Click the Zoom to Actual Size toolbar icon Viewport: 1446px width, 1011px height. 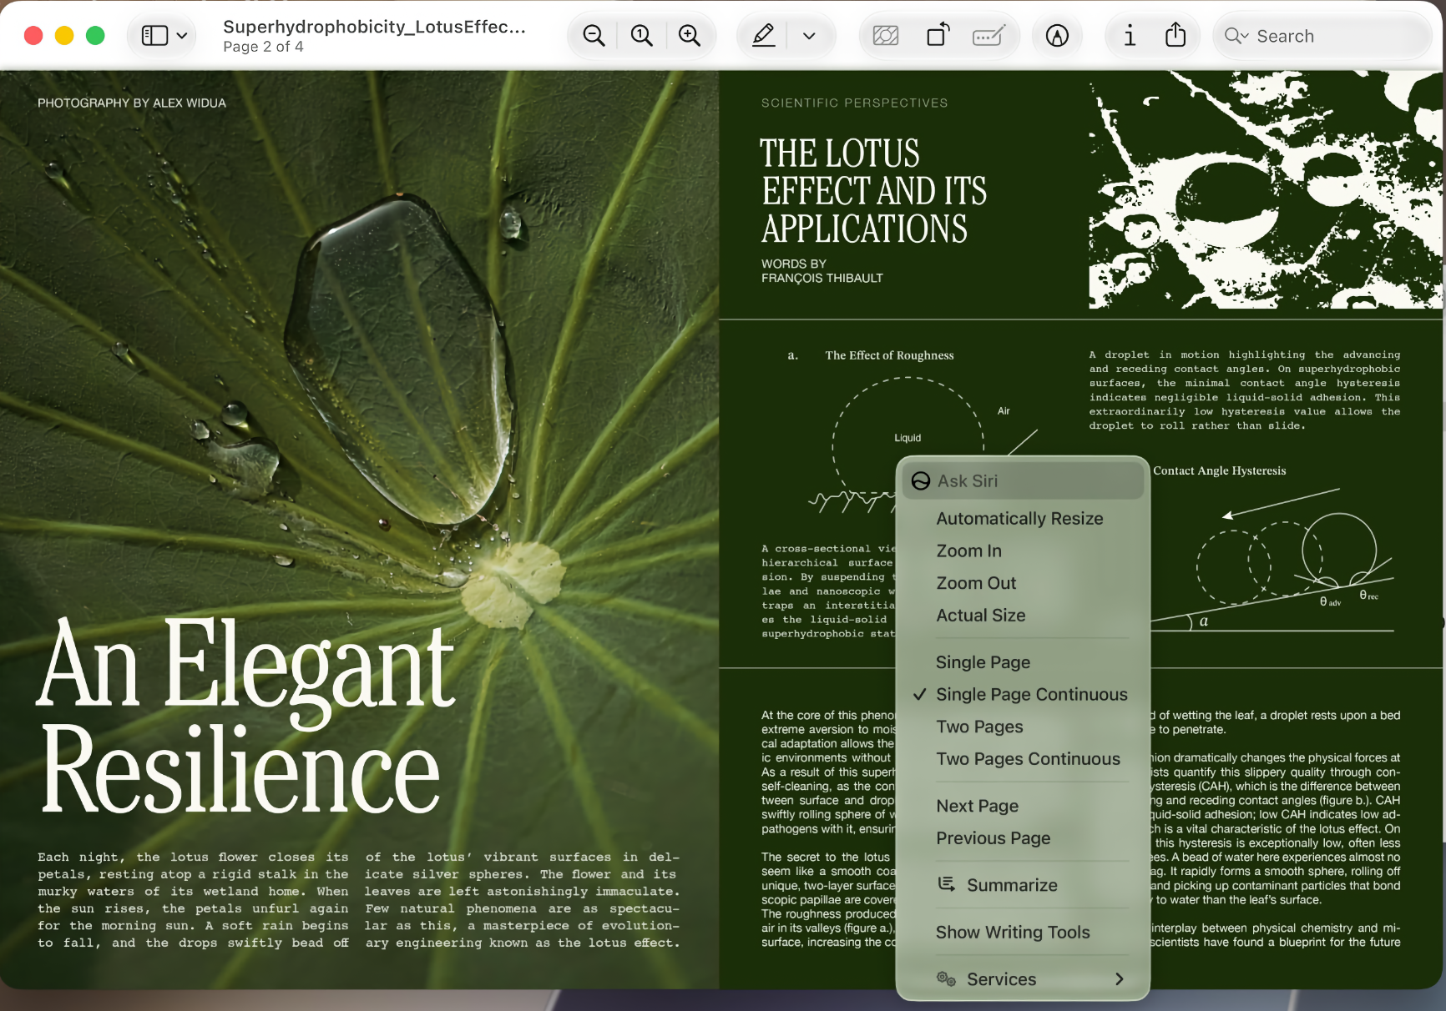641,36
